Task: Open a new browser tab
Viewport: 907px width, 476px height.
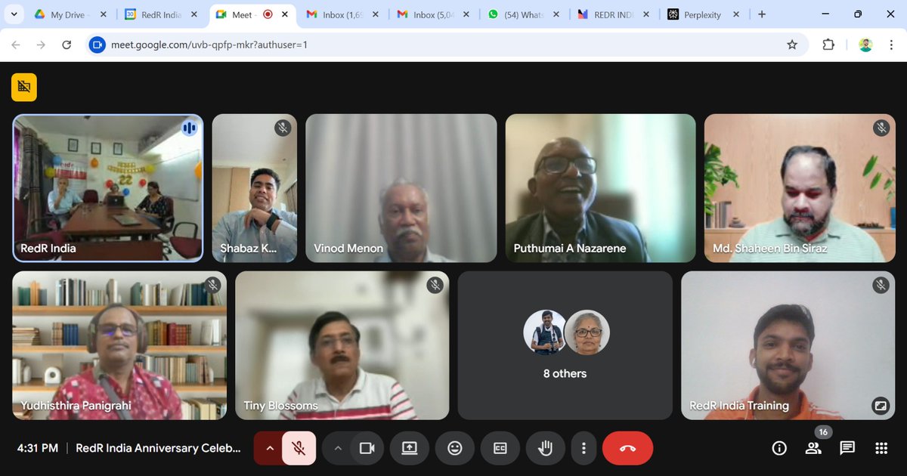Action: tap(762, 14)
